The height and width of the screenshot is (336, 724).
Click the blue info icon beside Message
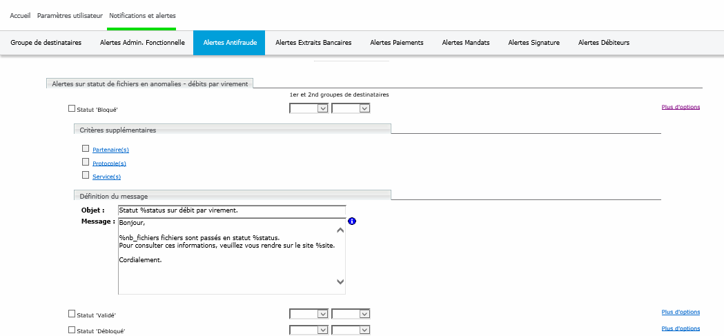pos(352,221)
